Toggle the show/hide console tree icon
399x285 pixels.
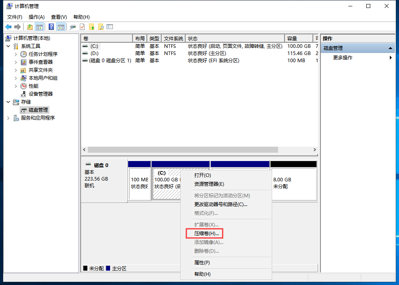pyautogui.click(x=39, y=27)
